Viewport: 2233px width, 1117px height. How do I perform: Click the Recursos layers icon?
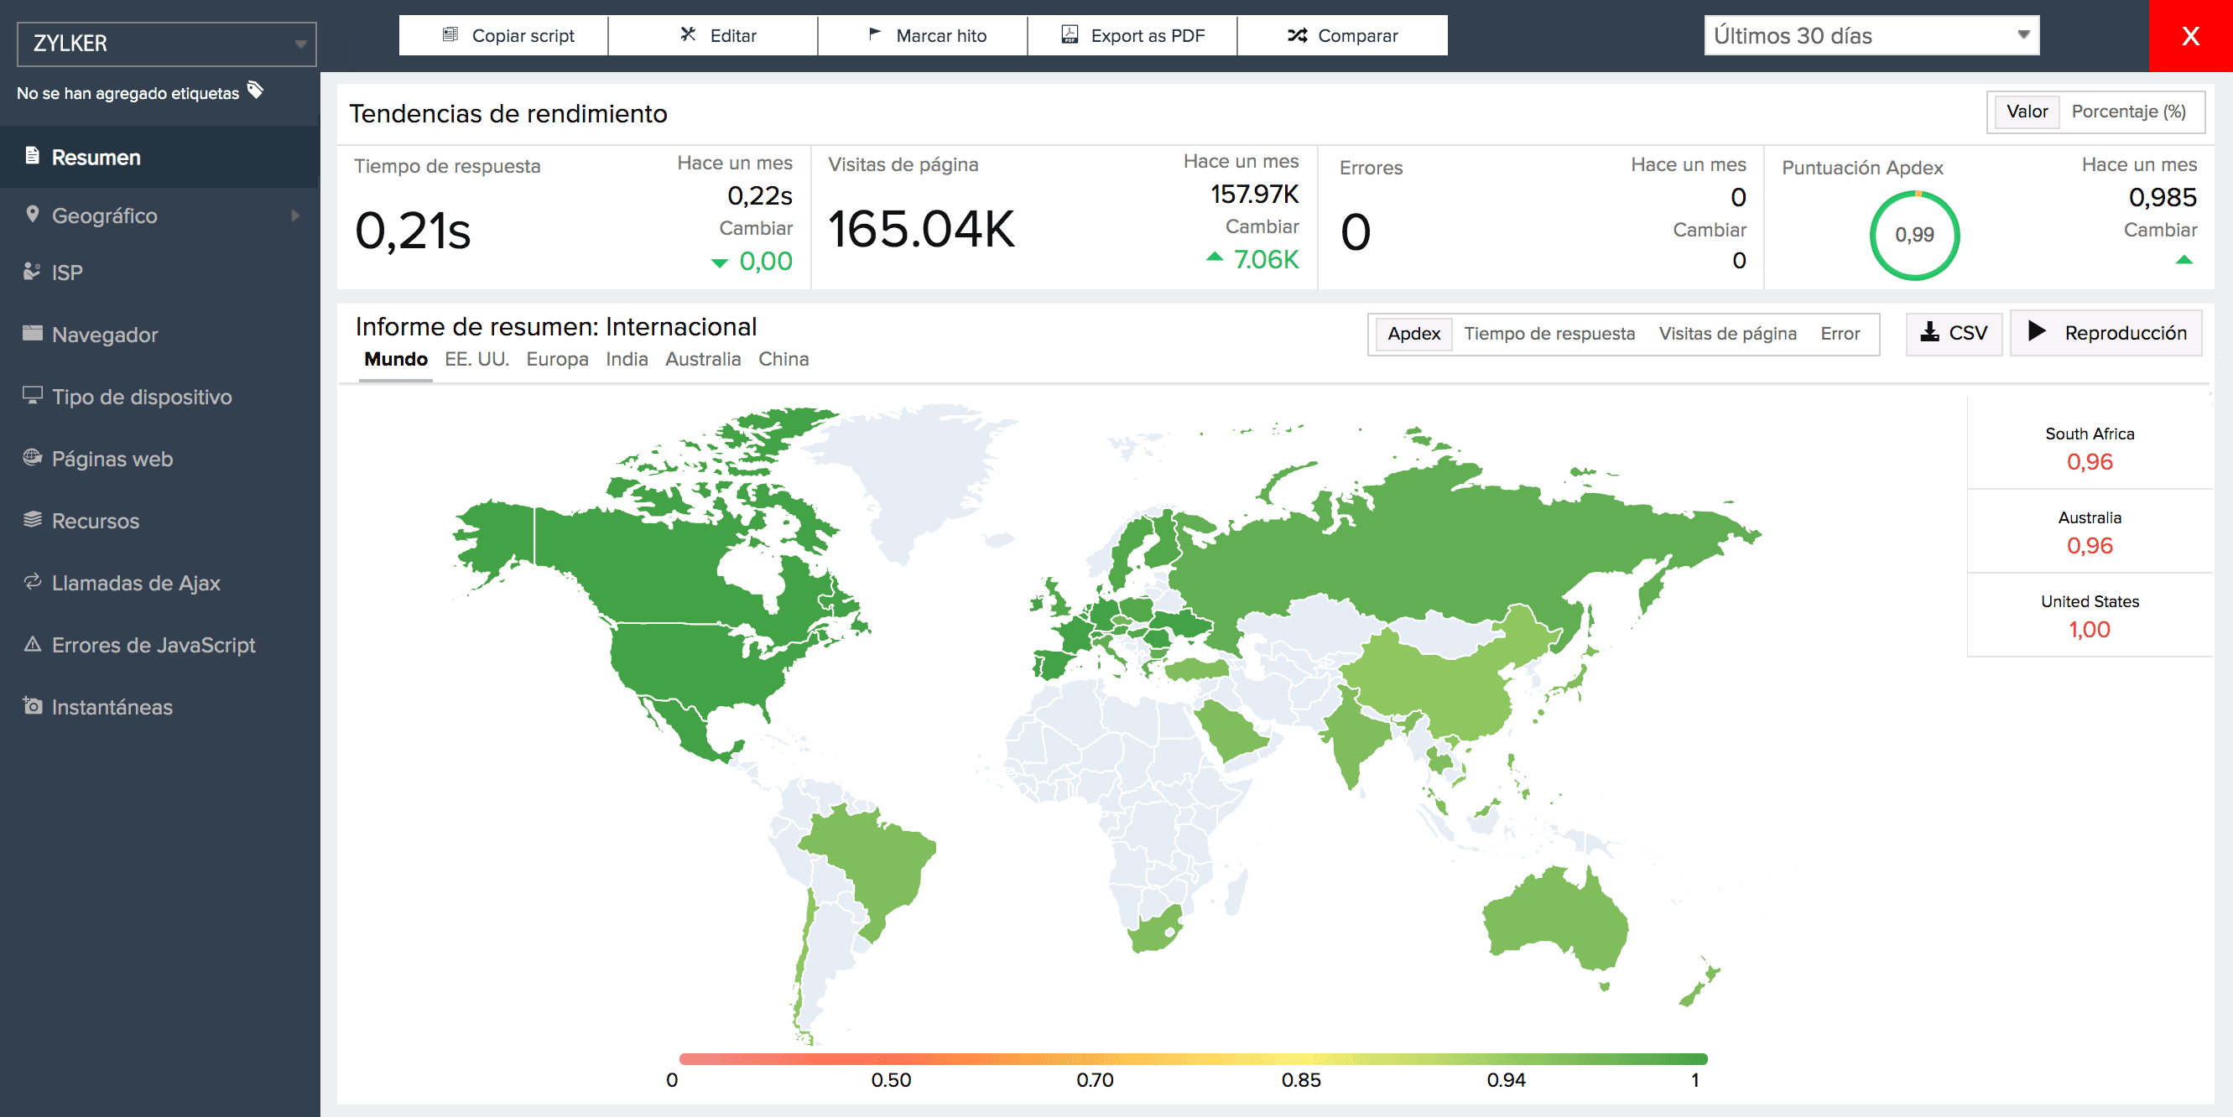tap(32, 519)
